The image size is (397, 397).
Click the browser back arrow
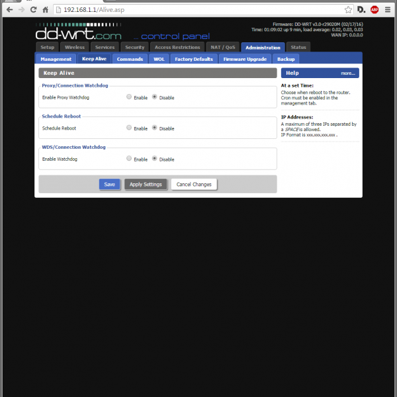pyautogui.click(x=9, y=10)
